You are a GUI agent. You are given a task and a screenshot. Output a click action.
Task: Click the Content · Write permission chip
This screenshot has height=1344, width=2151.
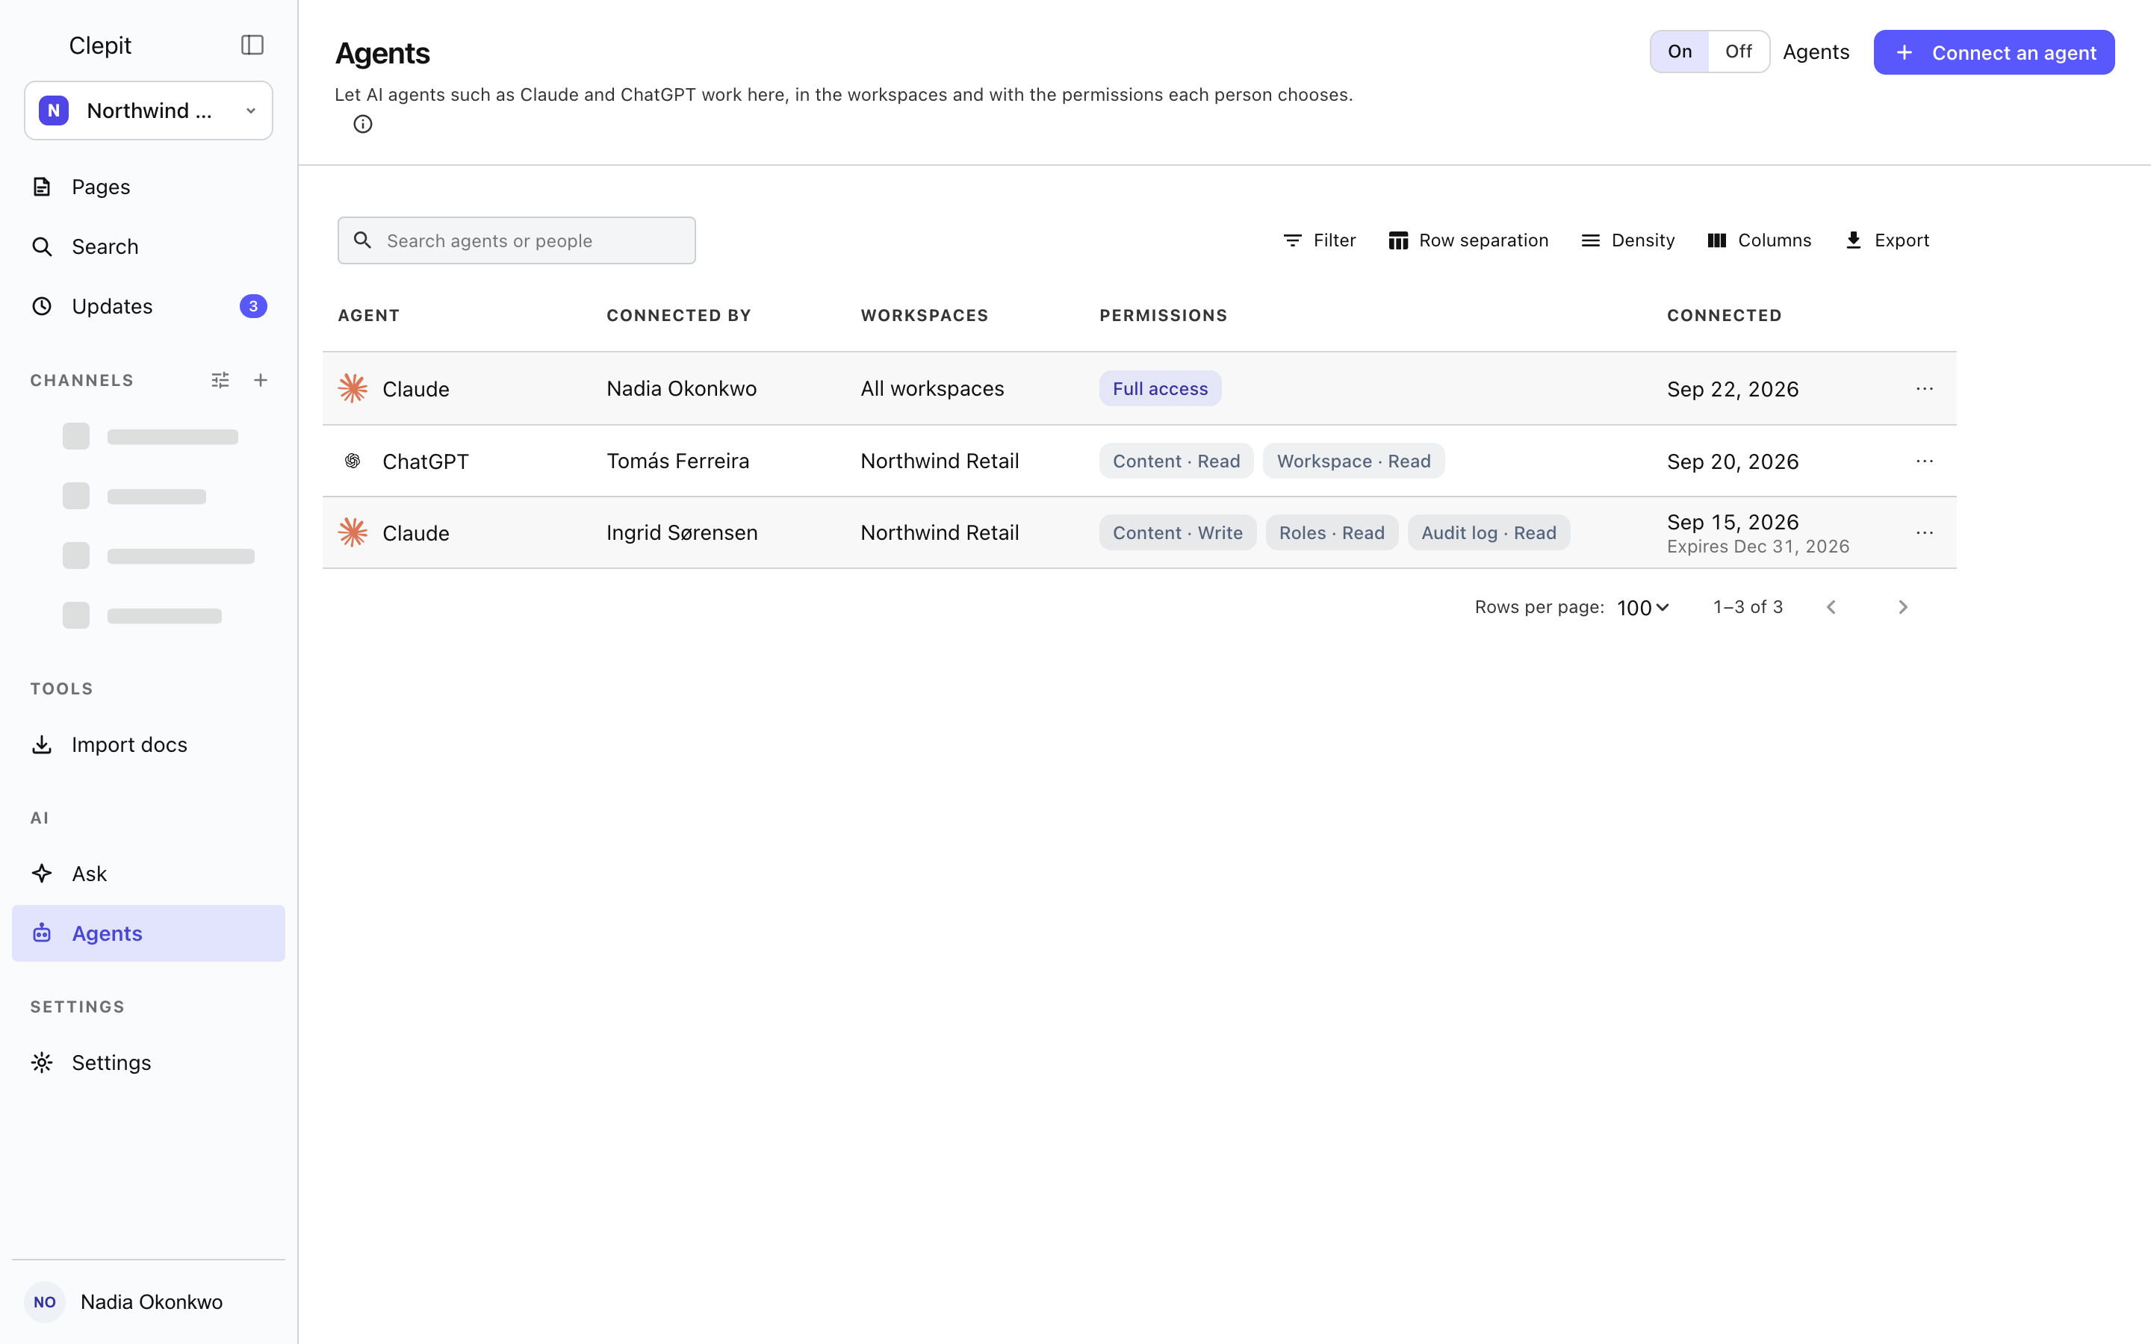(1178, 532)
